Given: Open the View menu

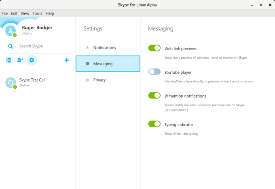Looking at the screenshot, I should coord(25,13).
